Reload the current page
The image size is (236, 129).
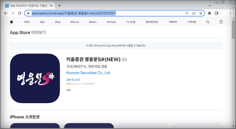click(x=20, y=13)
